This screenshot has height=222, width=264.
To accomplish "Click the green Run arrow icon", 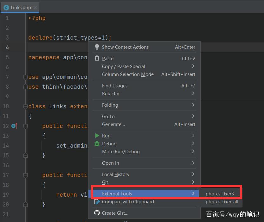I will click(97, 136).
